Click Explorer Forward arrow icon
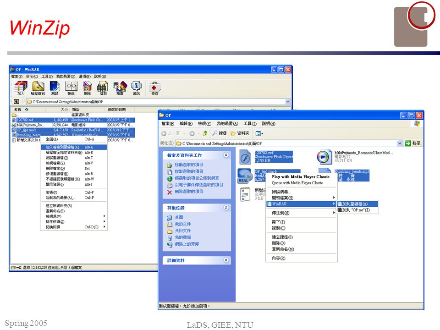The width and height of the screenshot is (440, 330). pos(192,133)
